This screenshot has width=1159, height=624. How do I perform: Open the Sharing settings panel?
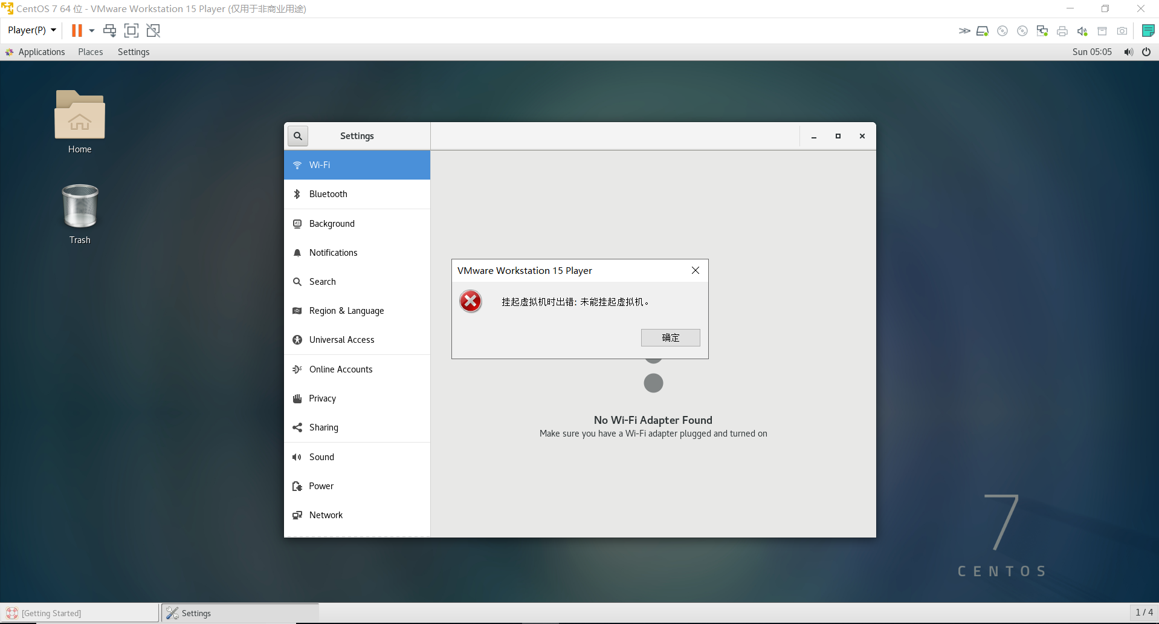tap(357, 427)
